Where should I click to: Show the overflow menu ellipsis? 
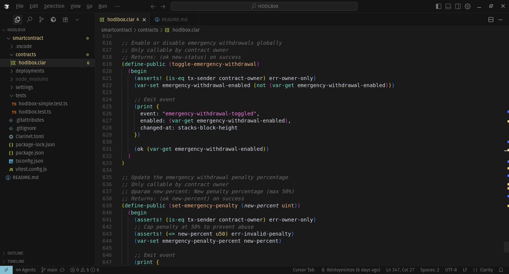(x=117, y=6)
